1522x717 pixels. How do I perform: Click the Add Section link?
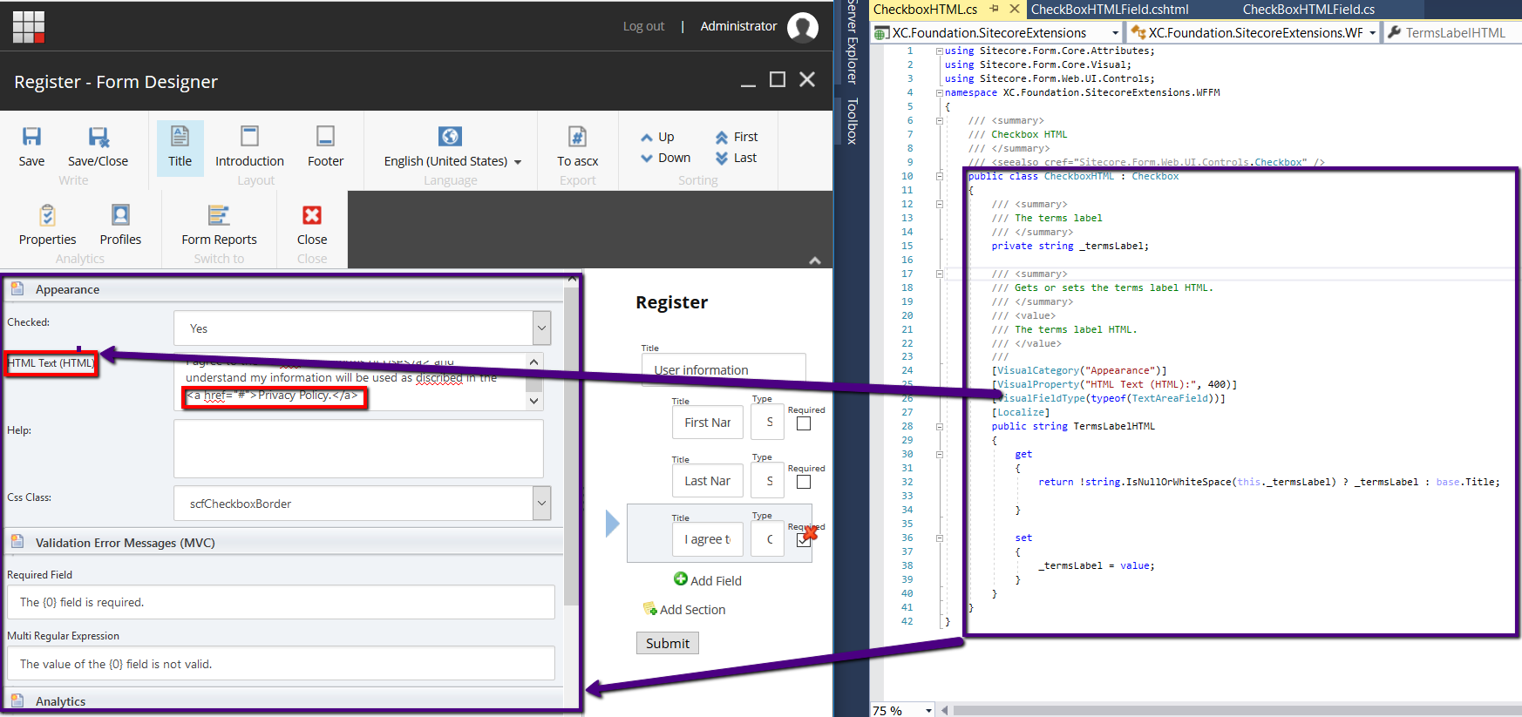click(x=692, y=610)
